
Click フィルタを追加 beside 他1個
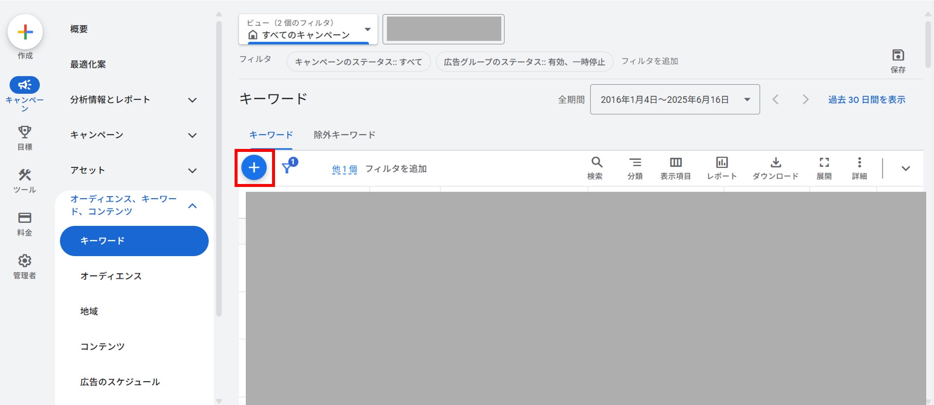coord(396,168)
